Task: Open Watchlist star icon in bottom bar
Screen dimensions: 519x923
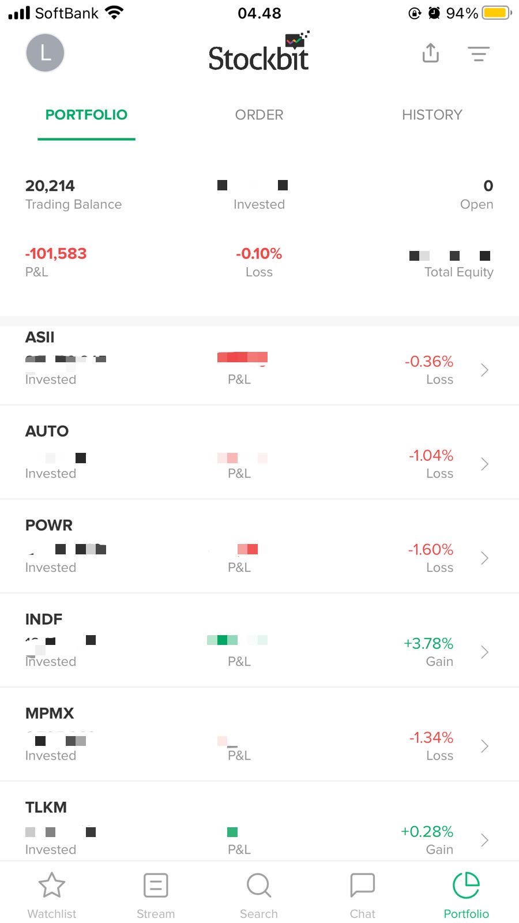Action: click(x=52, y=886)
